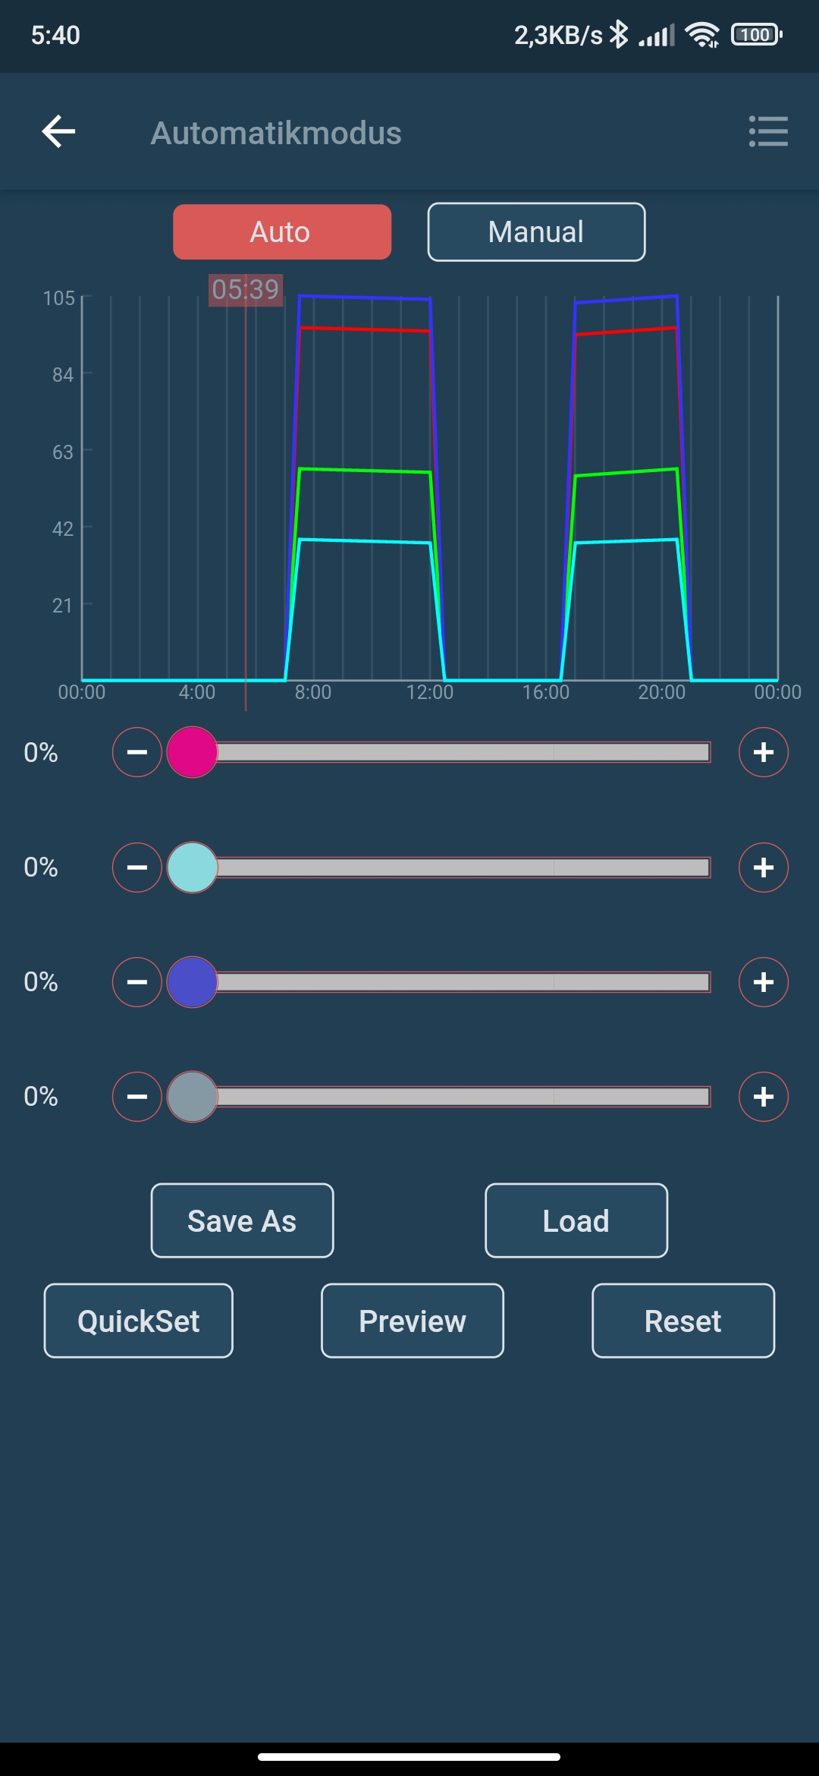The image size is (819, 1776).
Task: Decrease the light cyan channel with minus
Action: point(137,868)
